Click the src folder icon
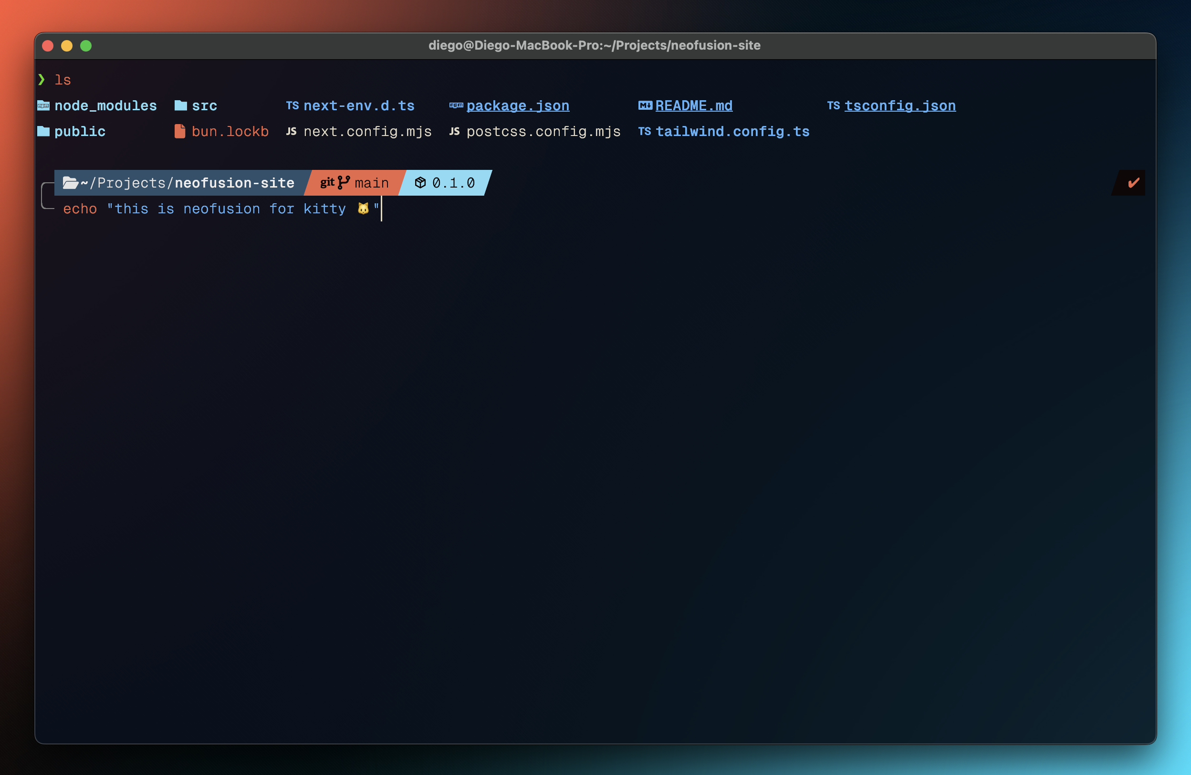Image resolution: width=1191 pixels, height=775 pixels. pyautogui.click(x=181, y=105)
